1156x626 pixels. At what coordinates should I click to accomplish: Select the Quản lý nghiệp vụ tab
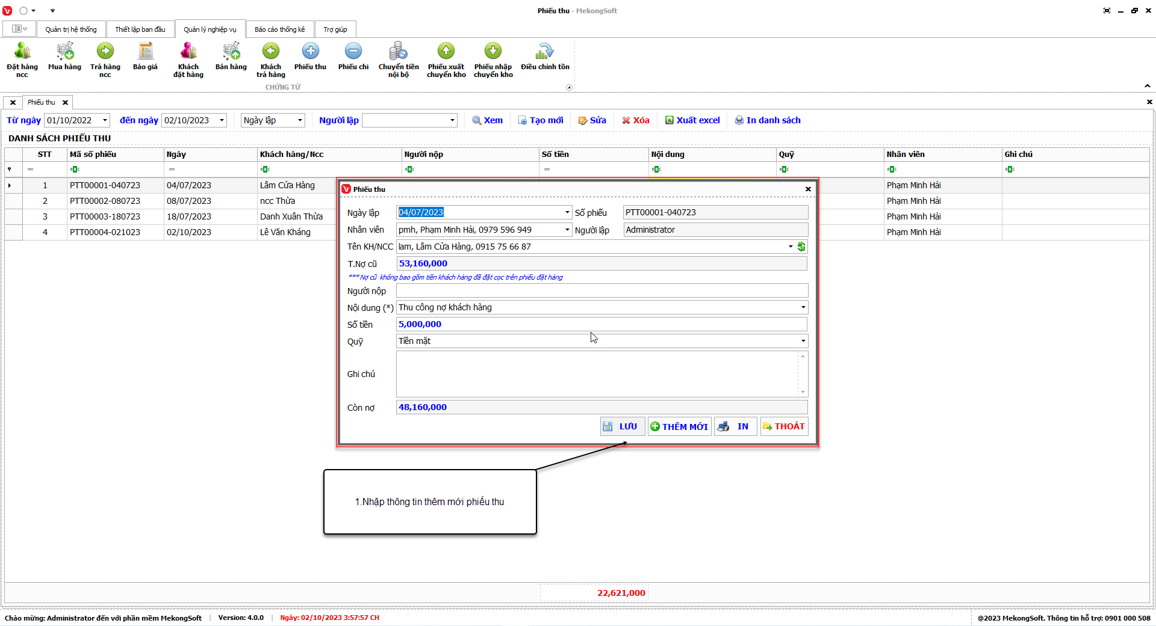coord(210,29)
